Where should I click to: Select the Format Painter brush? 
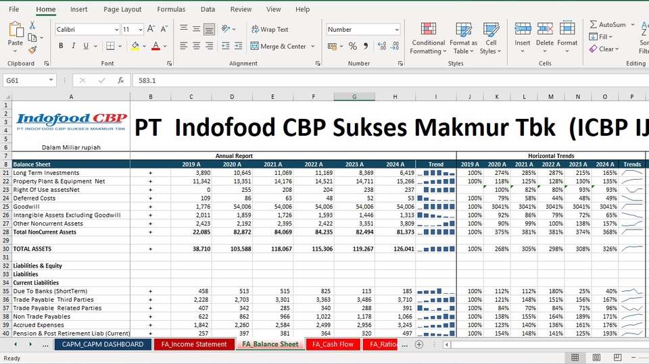click(32, 50)
